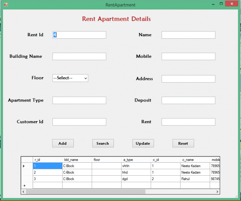Click the grid scroll left arrow
The width and height of the screenshot is (241, 201).
[x=23, y=192]
